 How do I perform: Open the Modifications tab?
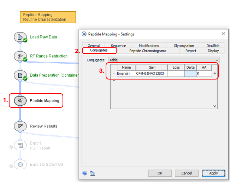click(149, 46)
